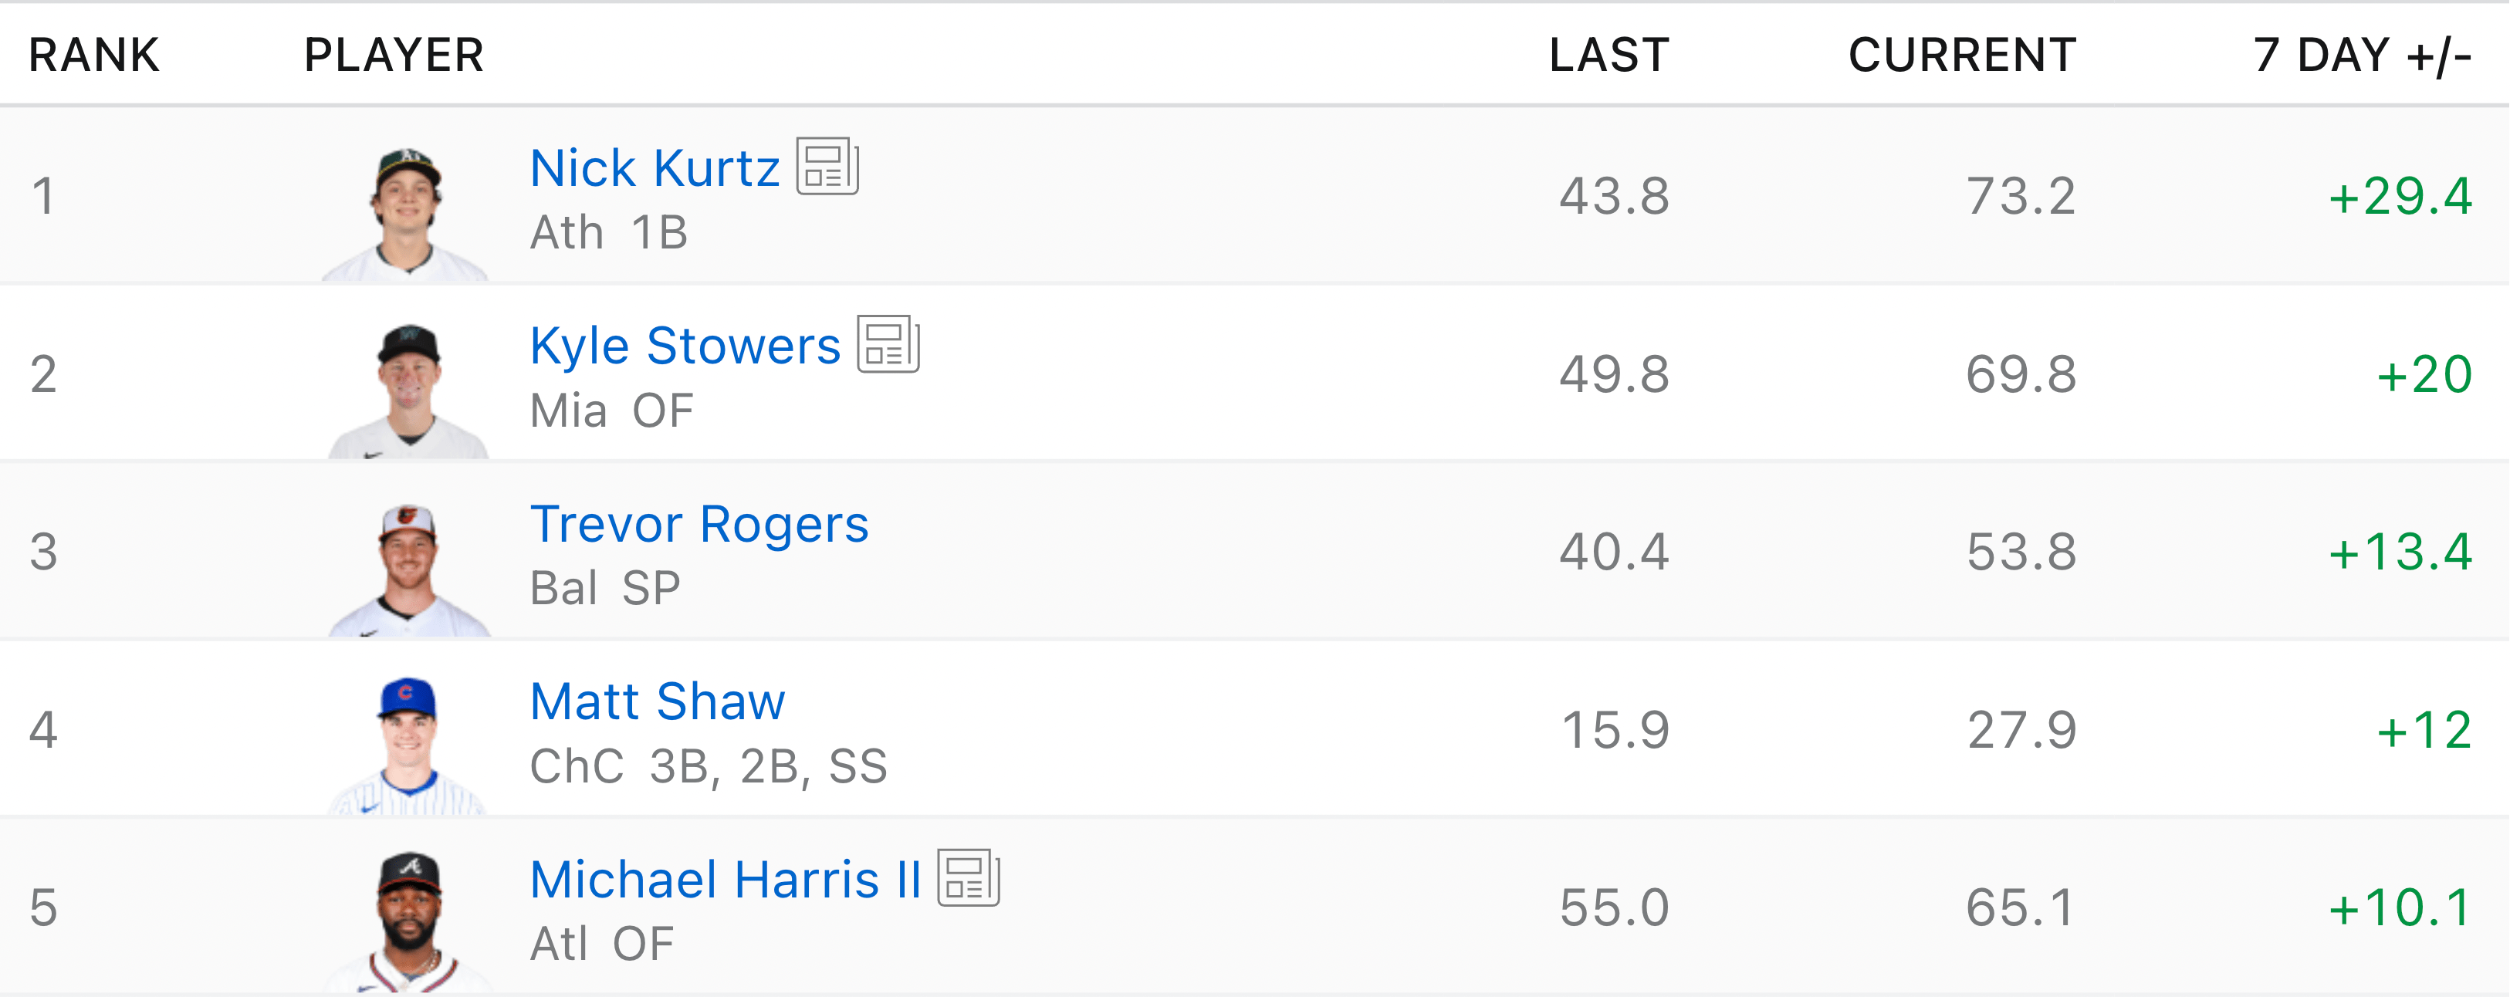Click Michael Harris II name link
Image resolution: width=2510 pixels, height=997 pixels.
tap(726, 880)
